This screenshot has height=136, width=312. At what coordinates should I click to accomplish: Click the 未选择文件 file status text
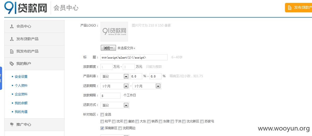pyautogui.click(x=126, y=48)
